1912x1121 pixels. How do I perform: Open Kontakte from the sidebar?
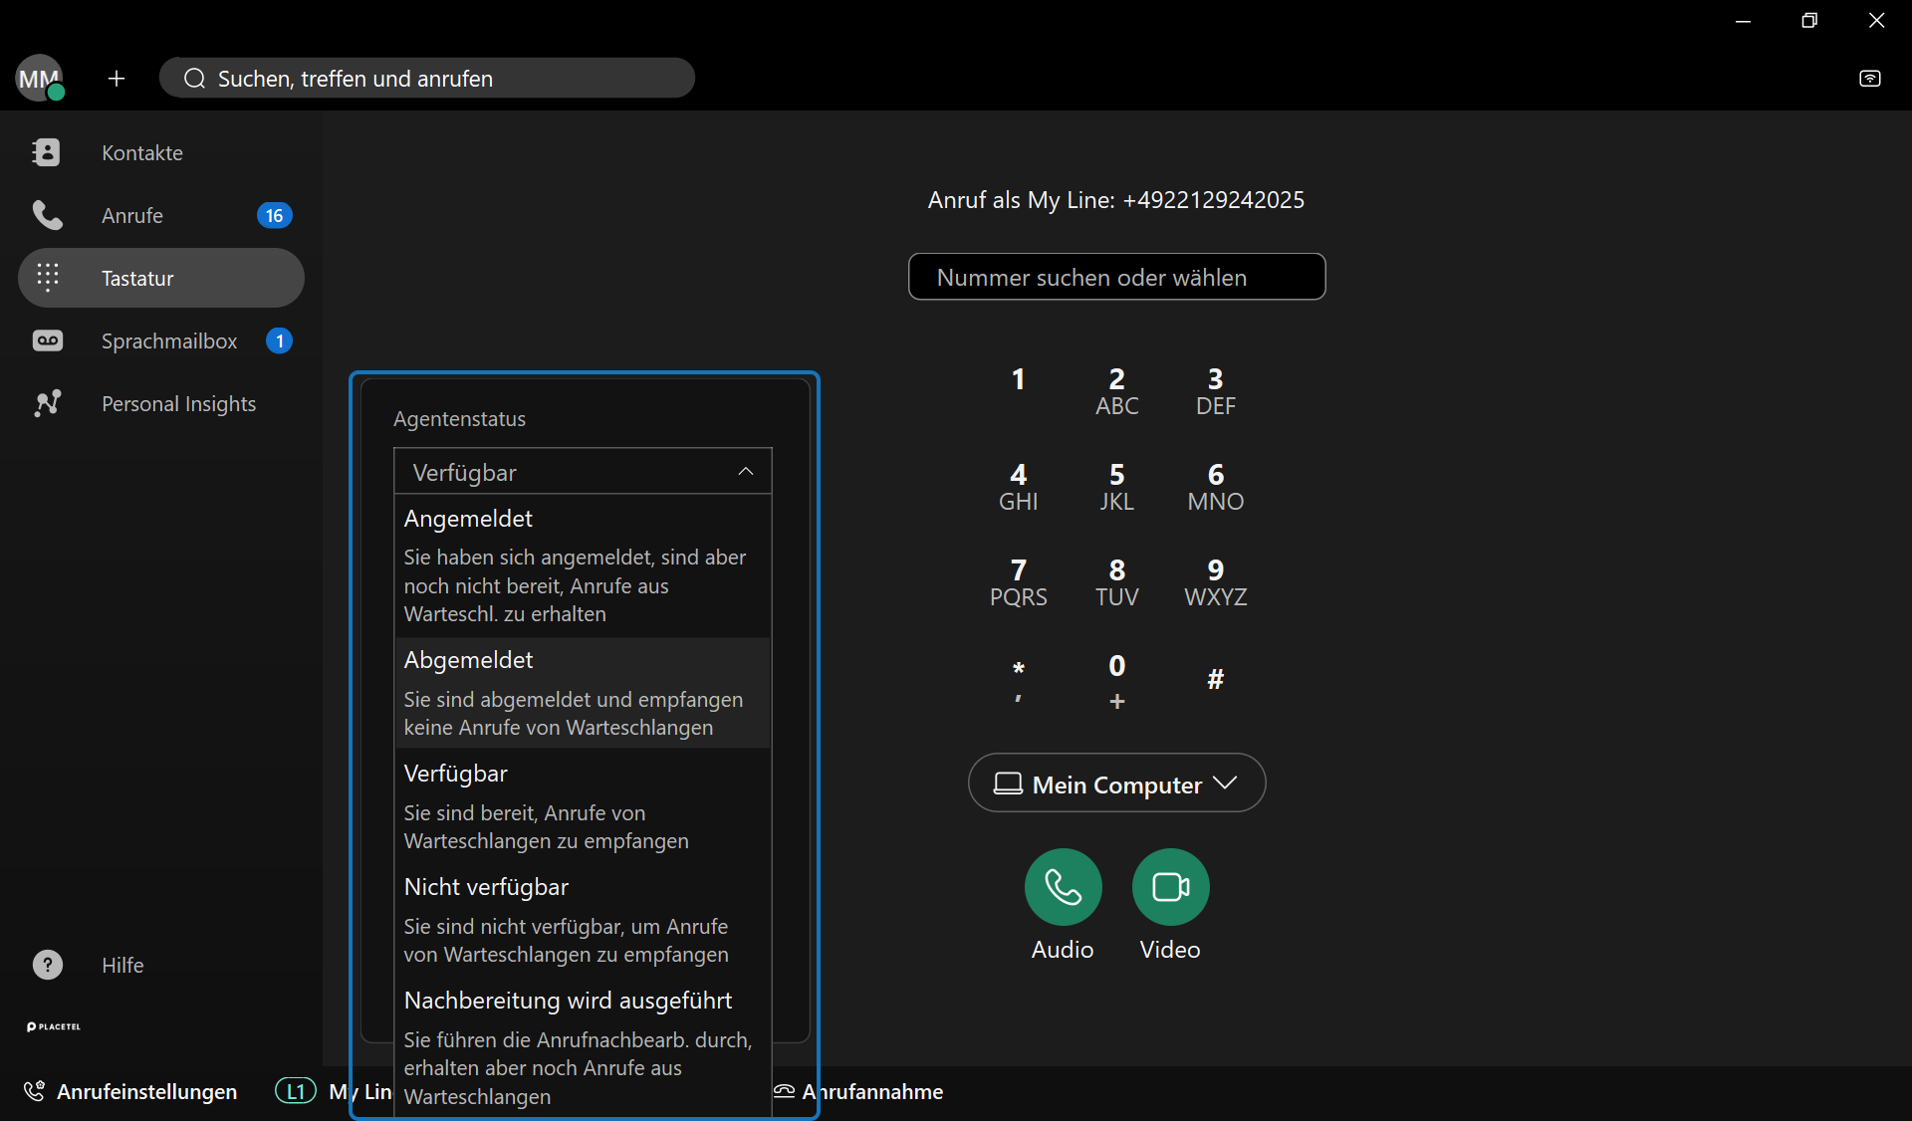click(141, 152)
